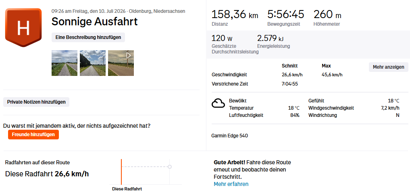Viewport: 410px width, 194px height.
Task: Click the 120 W estimated power value
Action: pyautogui.click(x=222, y=38)
